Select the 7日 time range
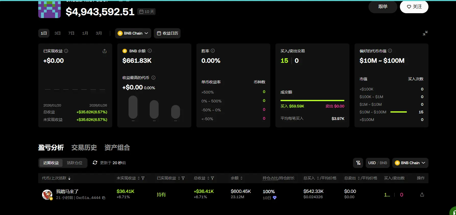The width and height of the screenshot is (456, 215). tap(71, 33)
